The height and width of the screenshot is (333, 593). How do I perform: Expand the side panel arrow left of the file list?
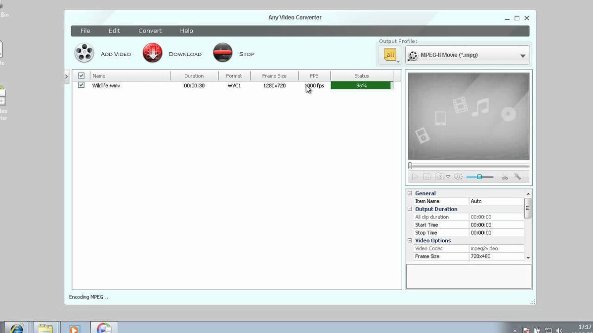[67, 76]
